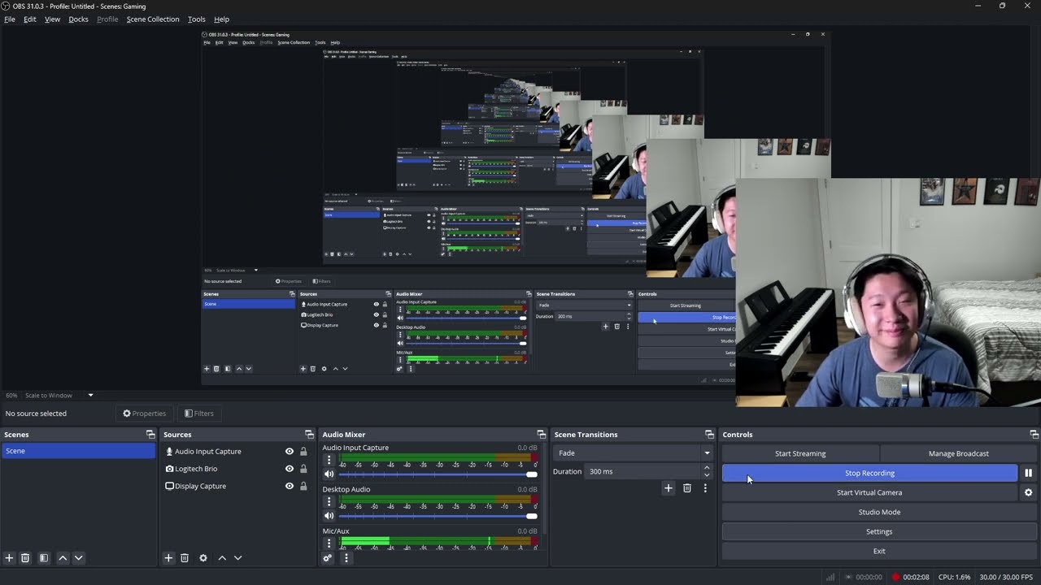Move scene up arrow in Scenes dock

[x=63, y=558]
